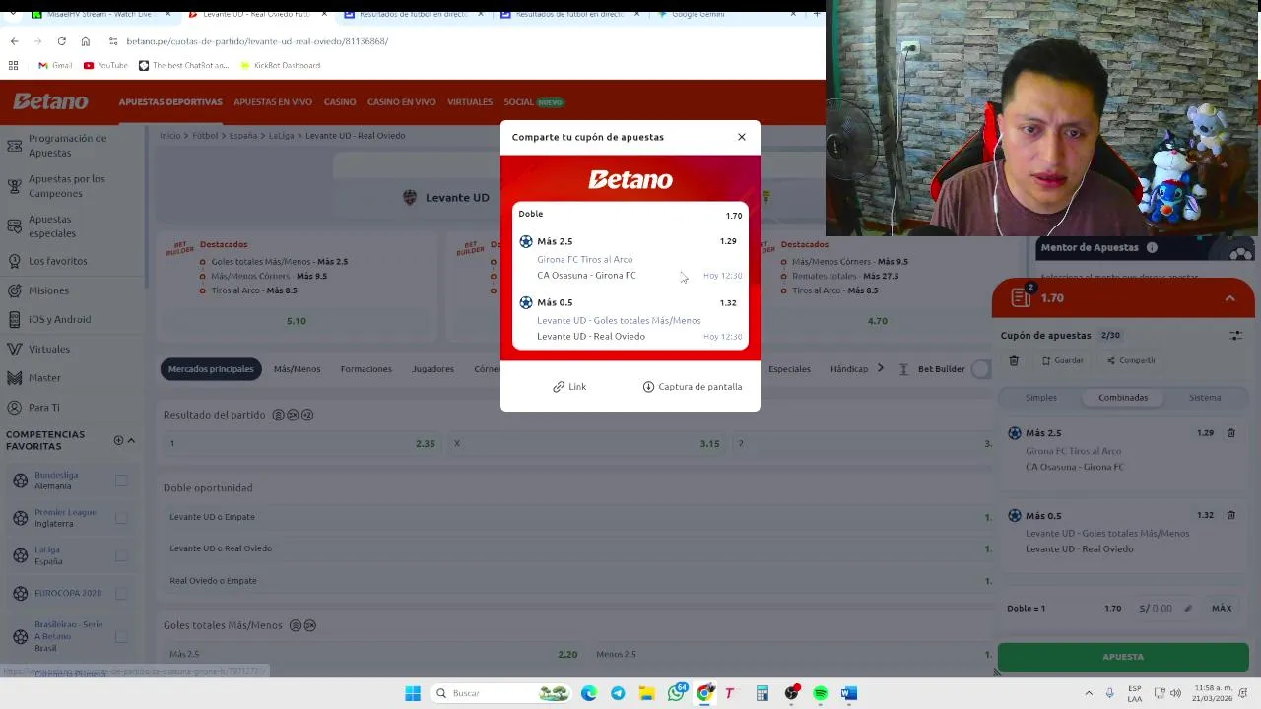Click the MÁX stake button
Viewport: 1261px width, 709px height.
[1222, 609]
